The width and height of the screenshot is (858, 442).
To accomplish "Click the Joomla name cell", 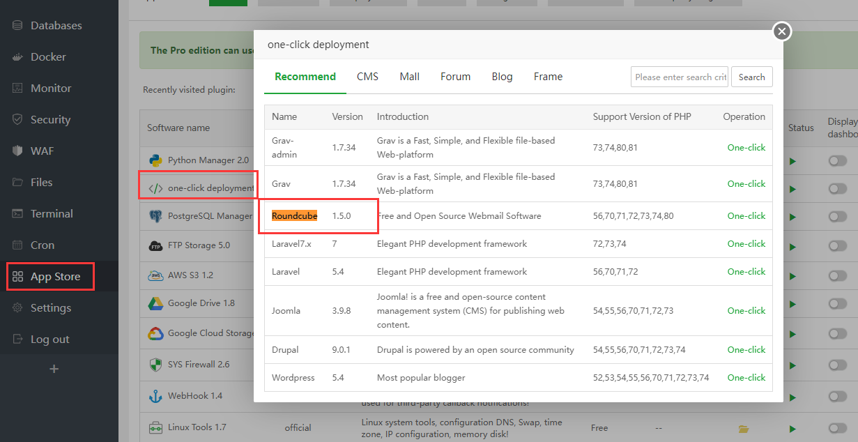I will tap(286, 310).
